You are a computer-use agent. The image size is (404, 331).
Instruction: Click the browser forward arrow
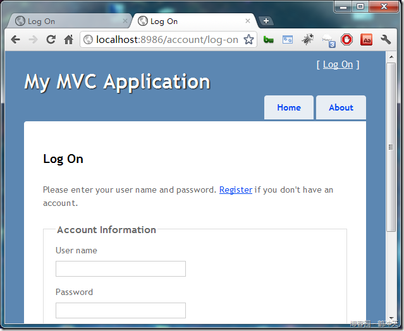tap(34, 40)
